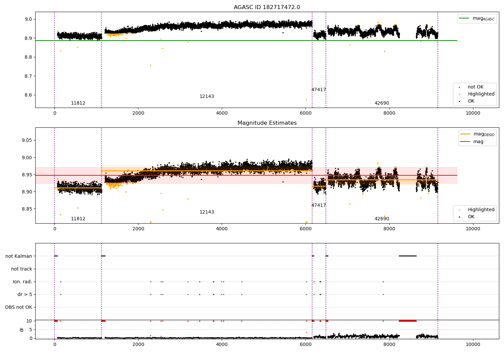
Task: Click obsid label 47417 in Magnitude Estimates plot
Action: [x=319, y=206]
